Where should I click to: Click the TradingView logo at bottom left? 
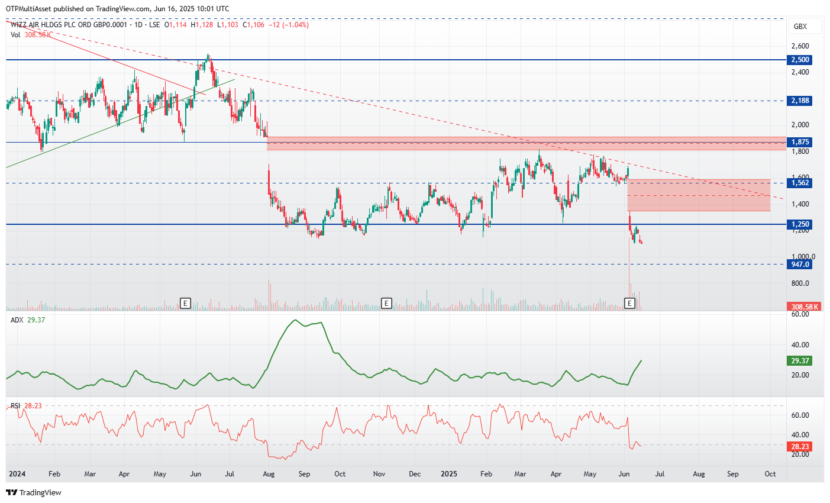tap(34, 492)
